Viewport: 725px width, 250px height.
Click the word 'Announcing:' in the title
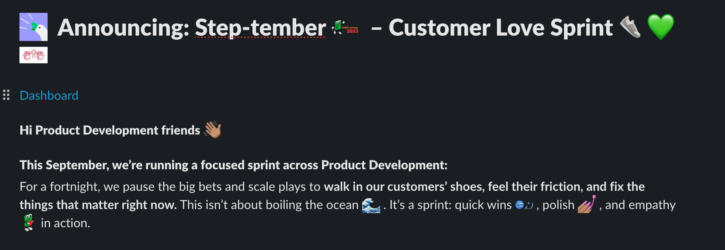(x=123, y=28)
